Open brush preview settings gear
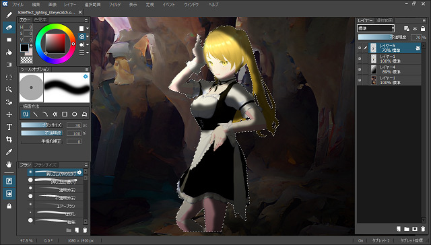Screen dimensions: 431x245 point(86,76)
